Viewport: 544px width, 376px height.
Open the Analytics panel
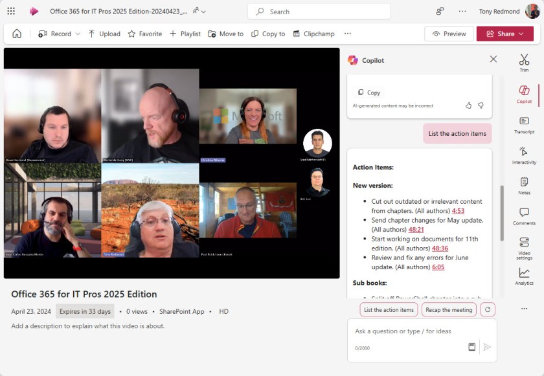524,276
